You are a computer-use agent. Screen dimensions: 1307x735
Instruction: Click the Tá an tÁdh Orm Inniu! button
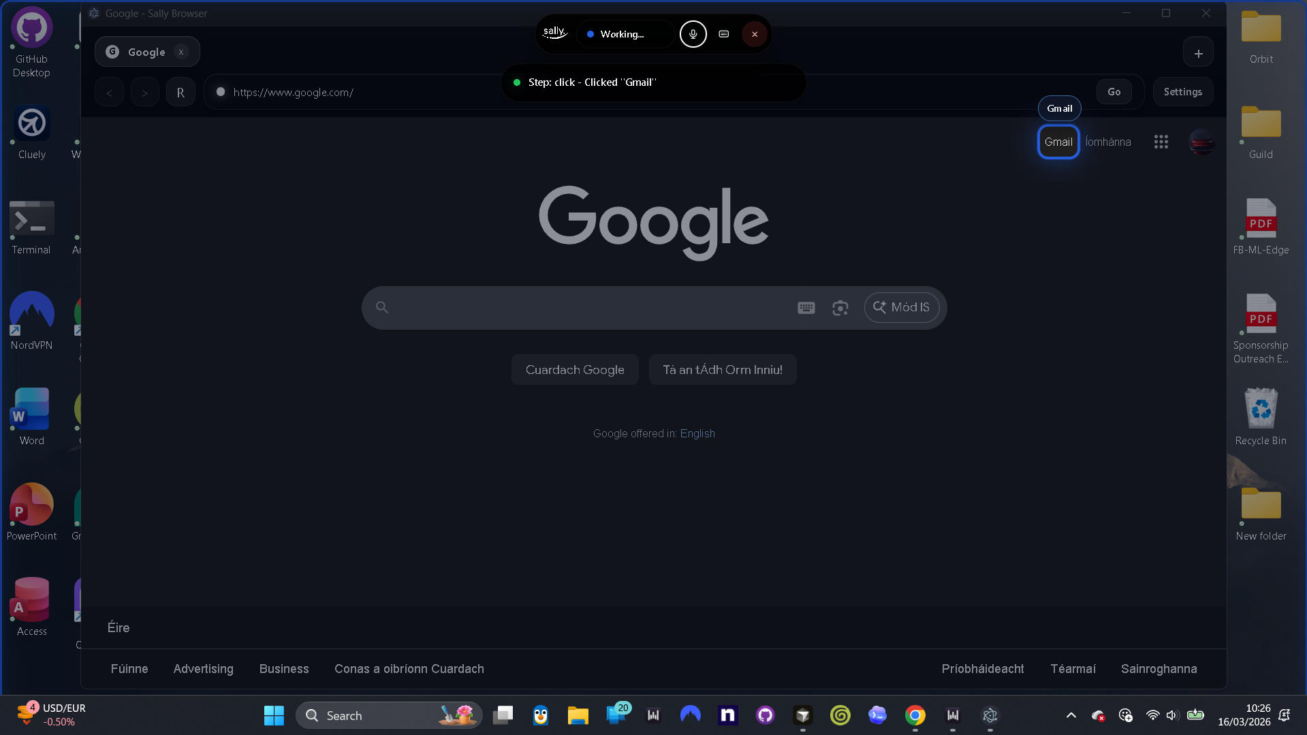point(723,370)
